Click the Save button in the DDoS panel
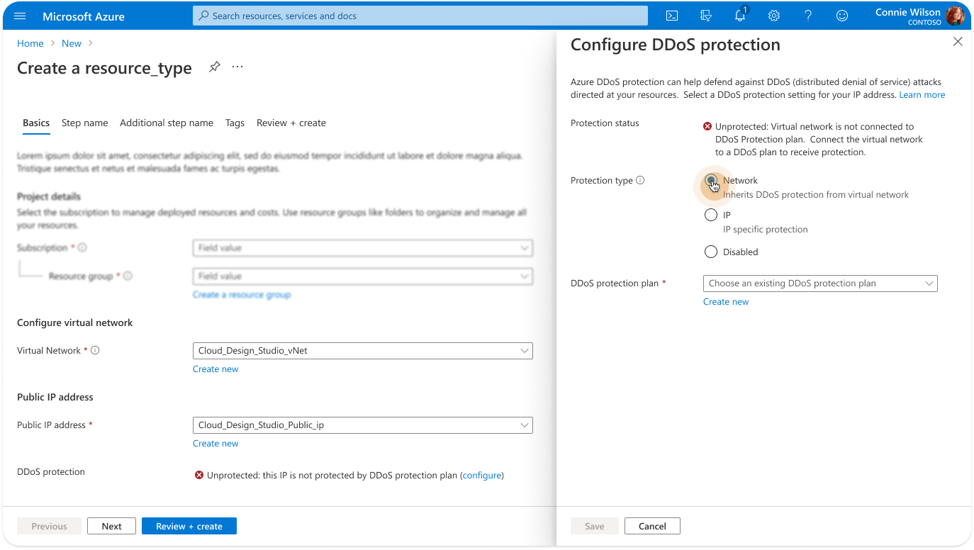 [x=595, y=526]
